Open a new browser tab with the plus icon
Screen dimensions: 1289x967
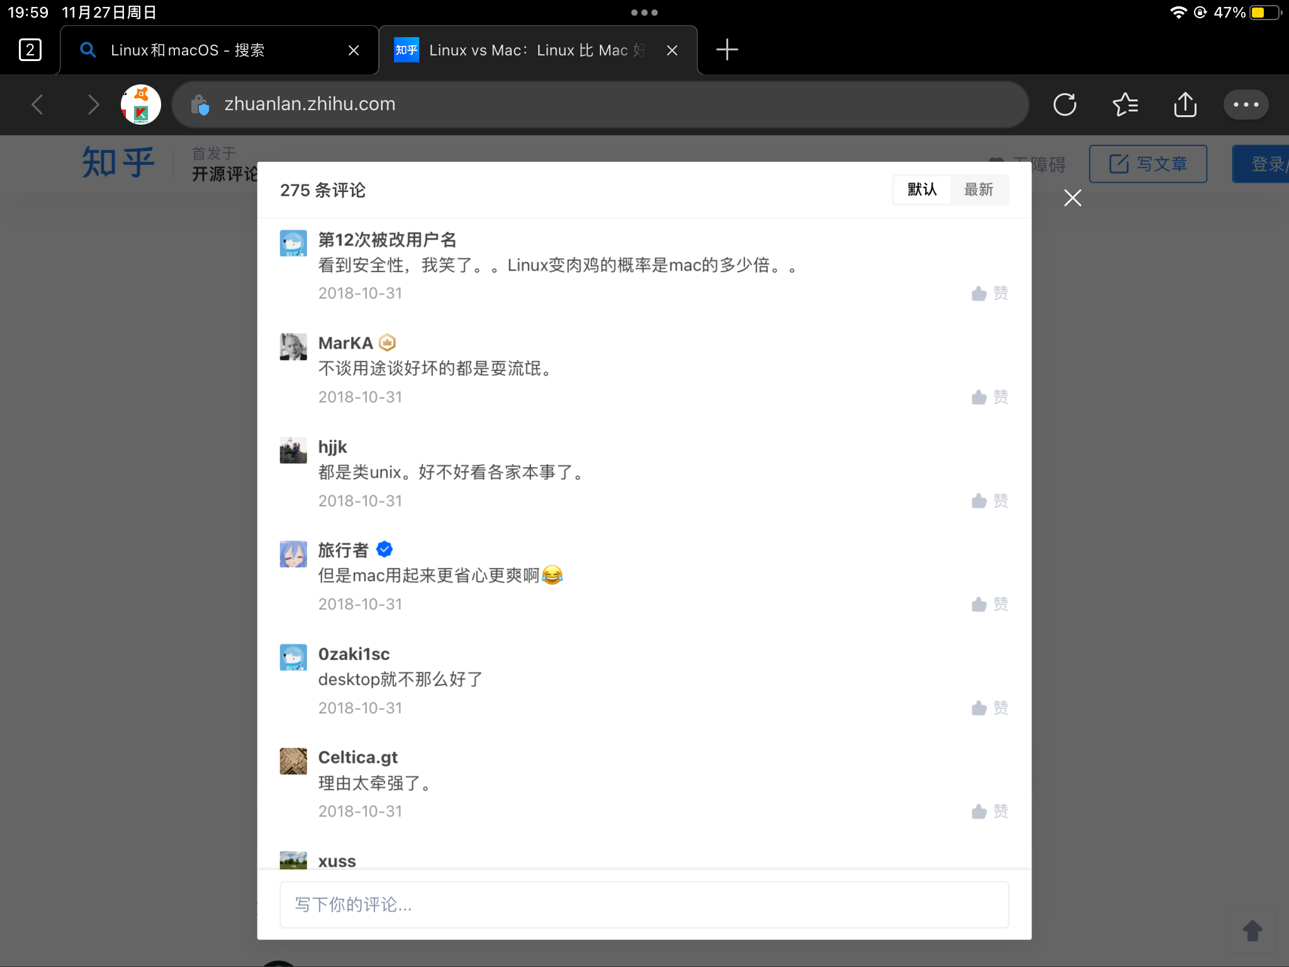pyautogui.click(x=727, y=50)
